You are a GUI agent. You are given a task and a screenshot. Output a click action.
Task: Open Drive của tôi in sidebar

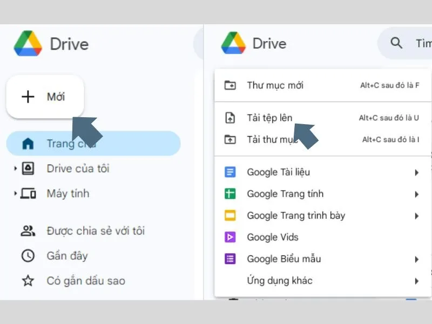93,168
